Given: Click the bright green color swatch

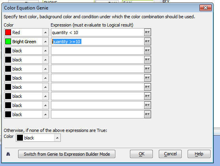Looking at the screenshot, I should point(8,42).
